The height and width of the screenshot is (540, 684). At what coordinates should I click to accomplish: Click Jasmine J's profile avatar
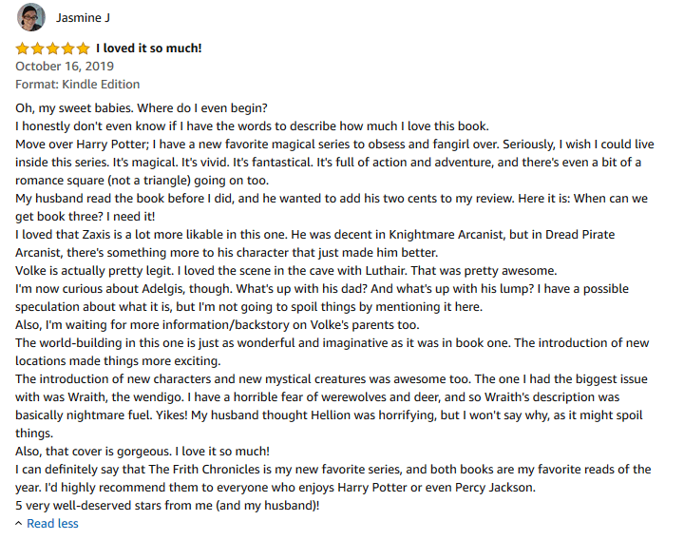pos(29,17)
